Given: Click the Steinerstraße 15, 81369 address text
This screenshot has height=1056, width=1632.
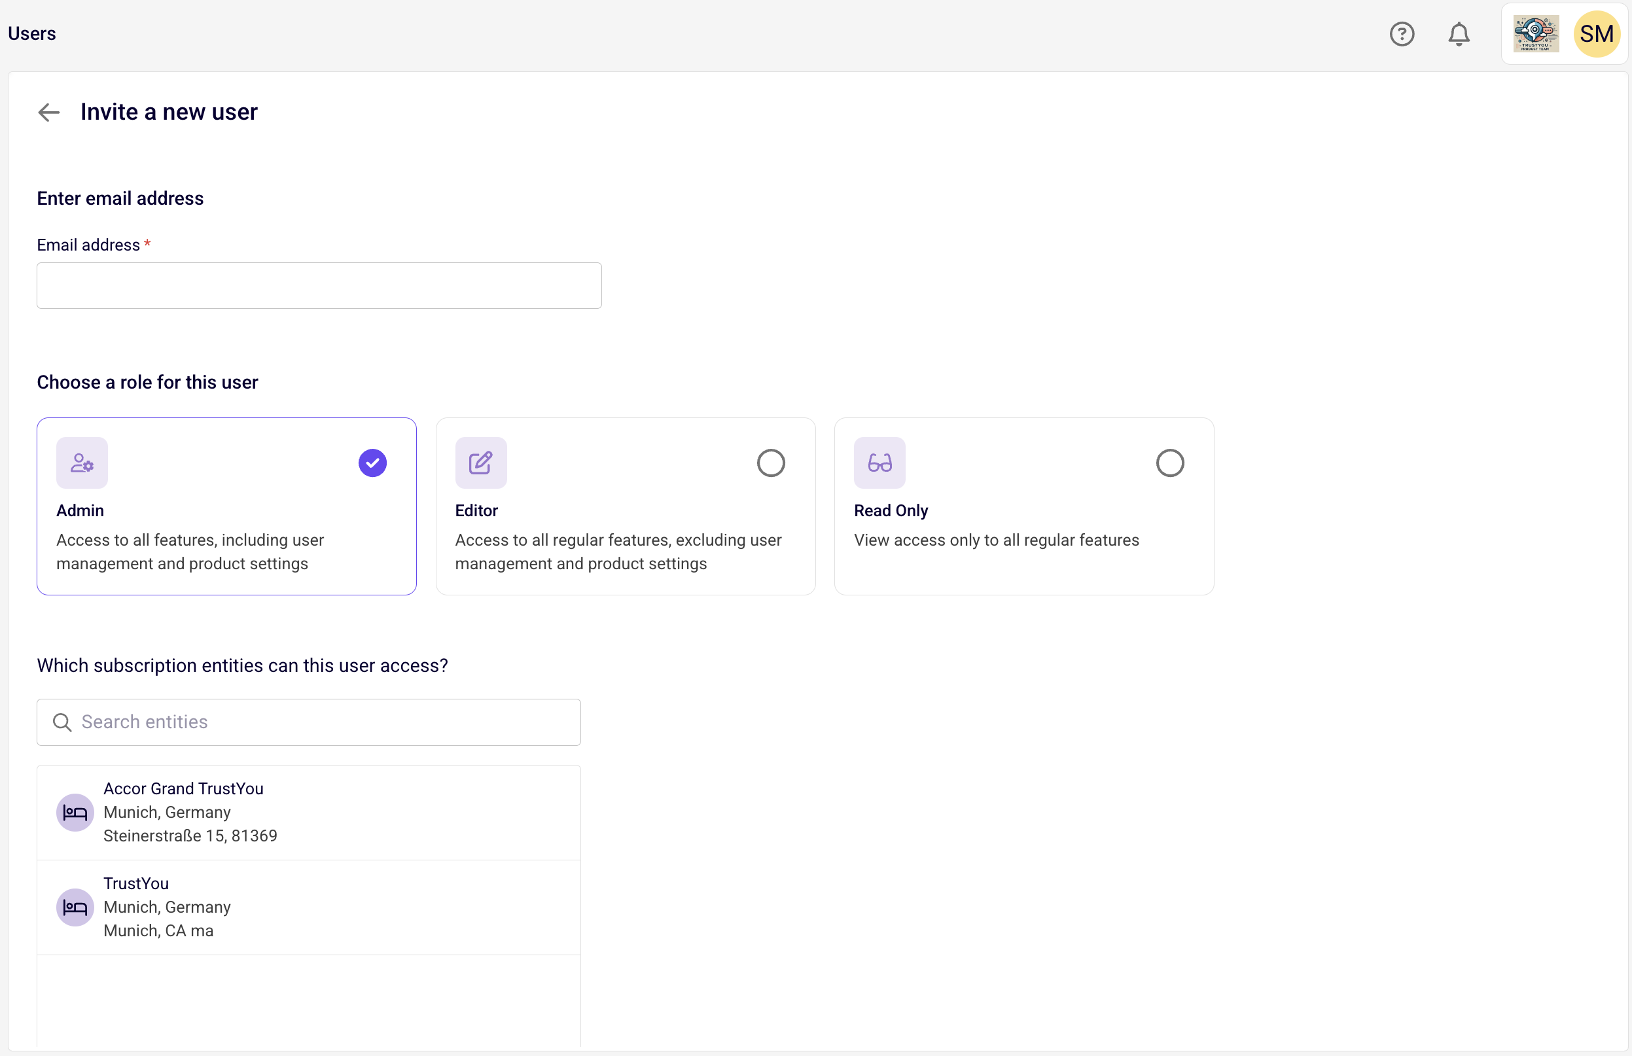Looking at the screenshot, I should click(x=190, y=836).
